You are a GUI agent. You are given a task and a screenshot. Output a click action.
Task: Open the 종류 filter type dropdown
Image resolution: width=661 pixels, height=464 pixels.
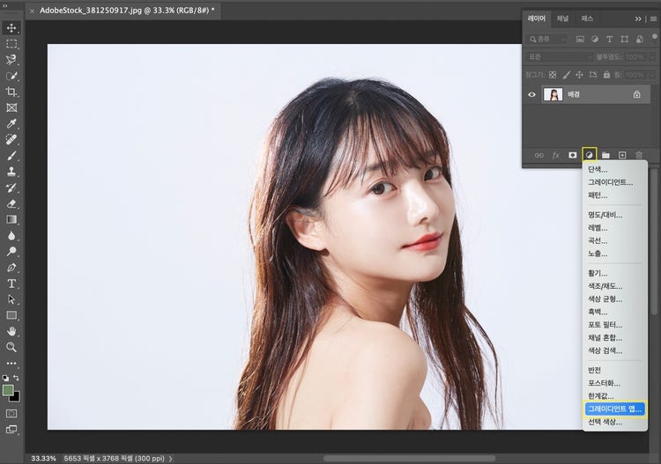547,39
